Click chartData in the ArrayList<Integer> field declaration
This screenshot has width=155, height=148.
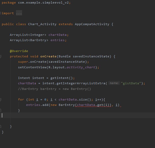pos(57,35)
